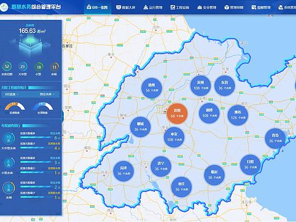Click the 石家庄 city label on map
This screenshot has width=296, height=222.
(67, 46)
